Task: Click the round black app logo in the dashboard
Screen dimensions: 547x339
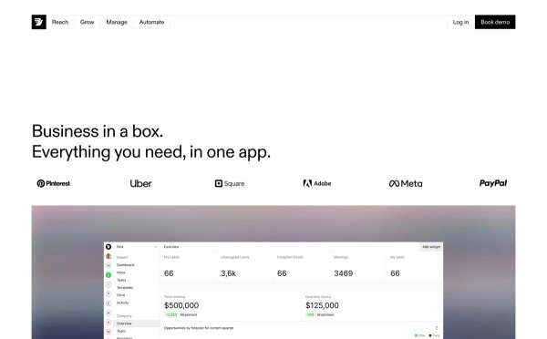Action: pyautogui.click(x=108, y=247)
